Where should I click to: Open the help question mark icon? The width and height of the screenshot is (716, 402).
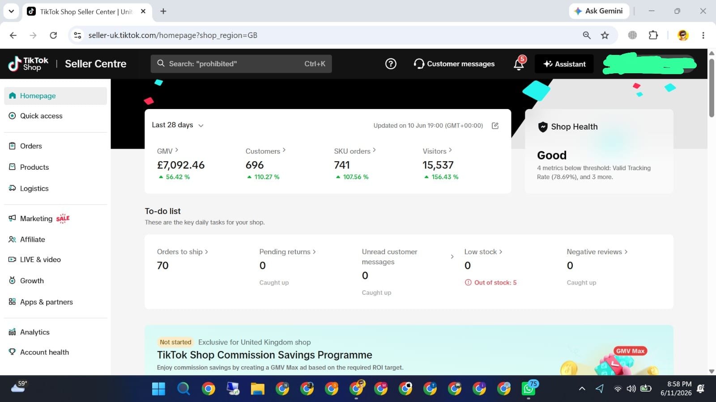click(391, 64)
